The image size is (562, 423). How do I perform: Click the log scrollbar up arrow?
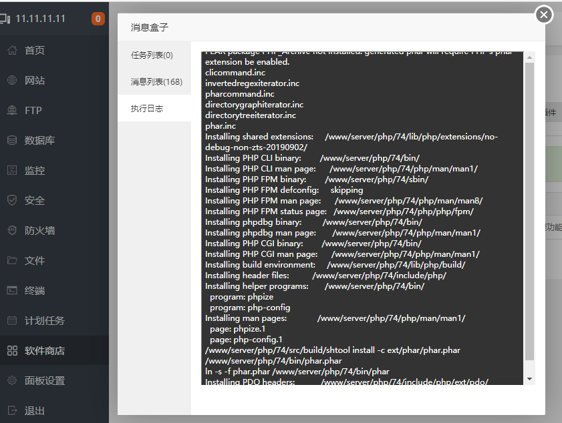(x=529, y=57)
